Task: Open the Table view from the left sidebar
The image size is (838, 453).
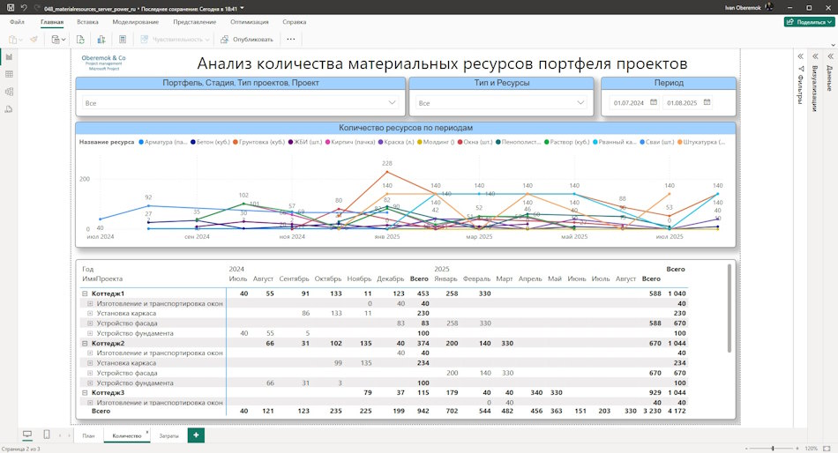Action: point(9,74)
